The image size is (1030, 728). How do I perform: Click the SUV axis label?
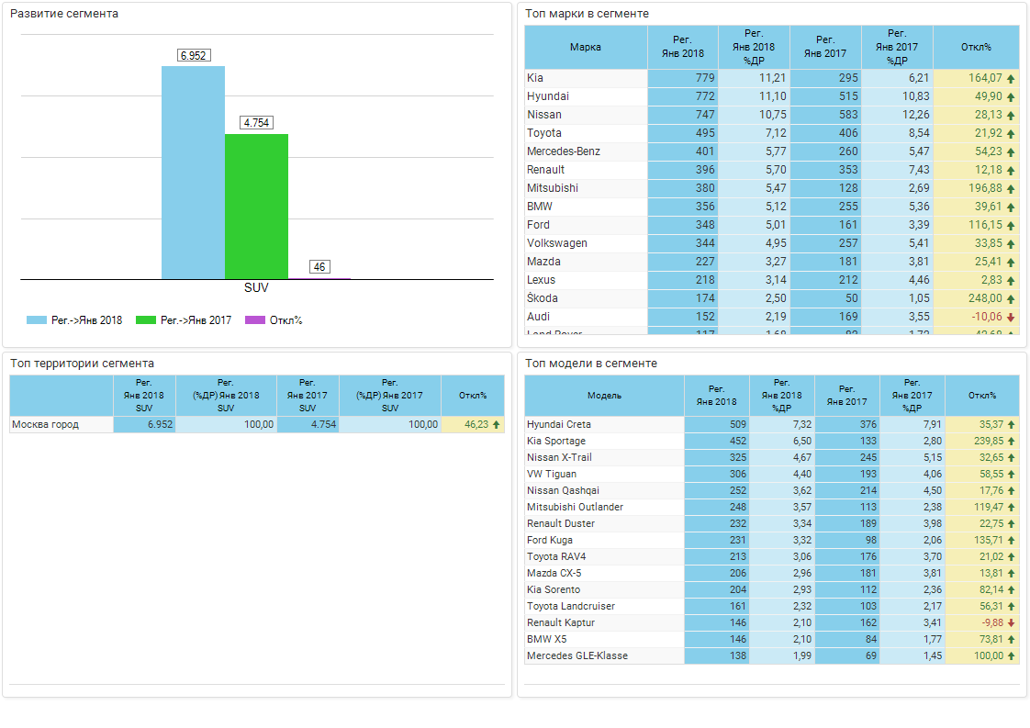click(x=256, y=287)
